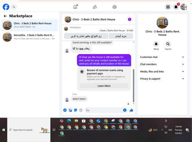This screenshot has height=142, width=192.
Task: Click the scroll down arrow of chat
Action: [134, 104]
